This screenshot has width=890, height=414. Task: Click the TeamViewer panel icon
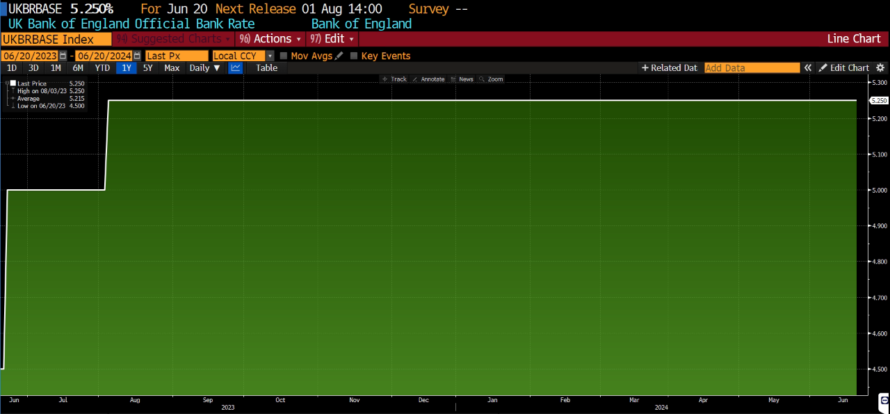(x=883, y=401)
